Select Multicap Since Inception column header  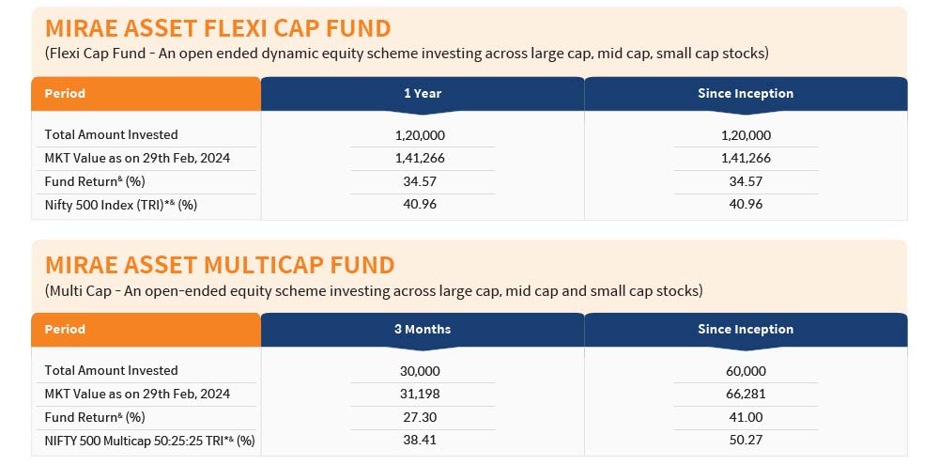(746, 330)
